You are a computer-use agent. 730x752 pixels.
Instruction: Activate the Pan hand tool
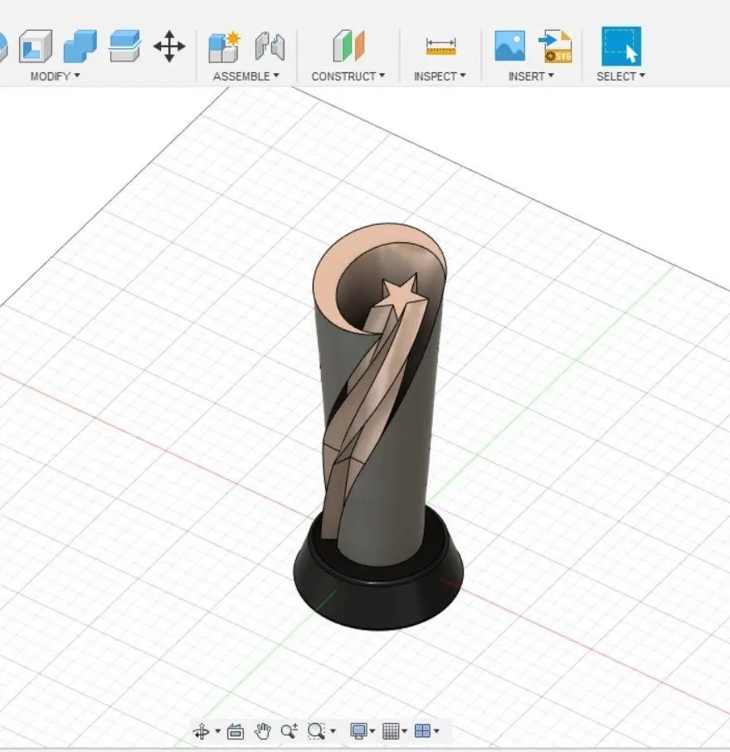(x=262, y=731)
